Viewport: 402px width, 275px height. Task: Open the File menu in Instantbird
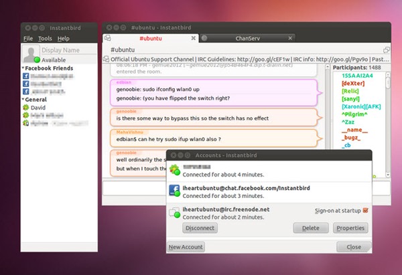28,39
